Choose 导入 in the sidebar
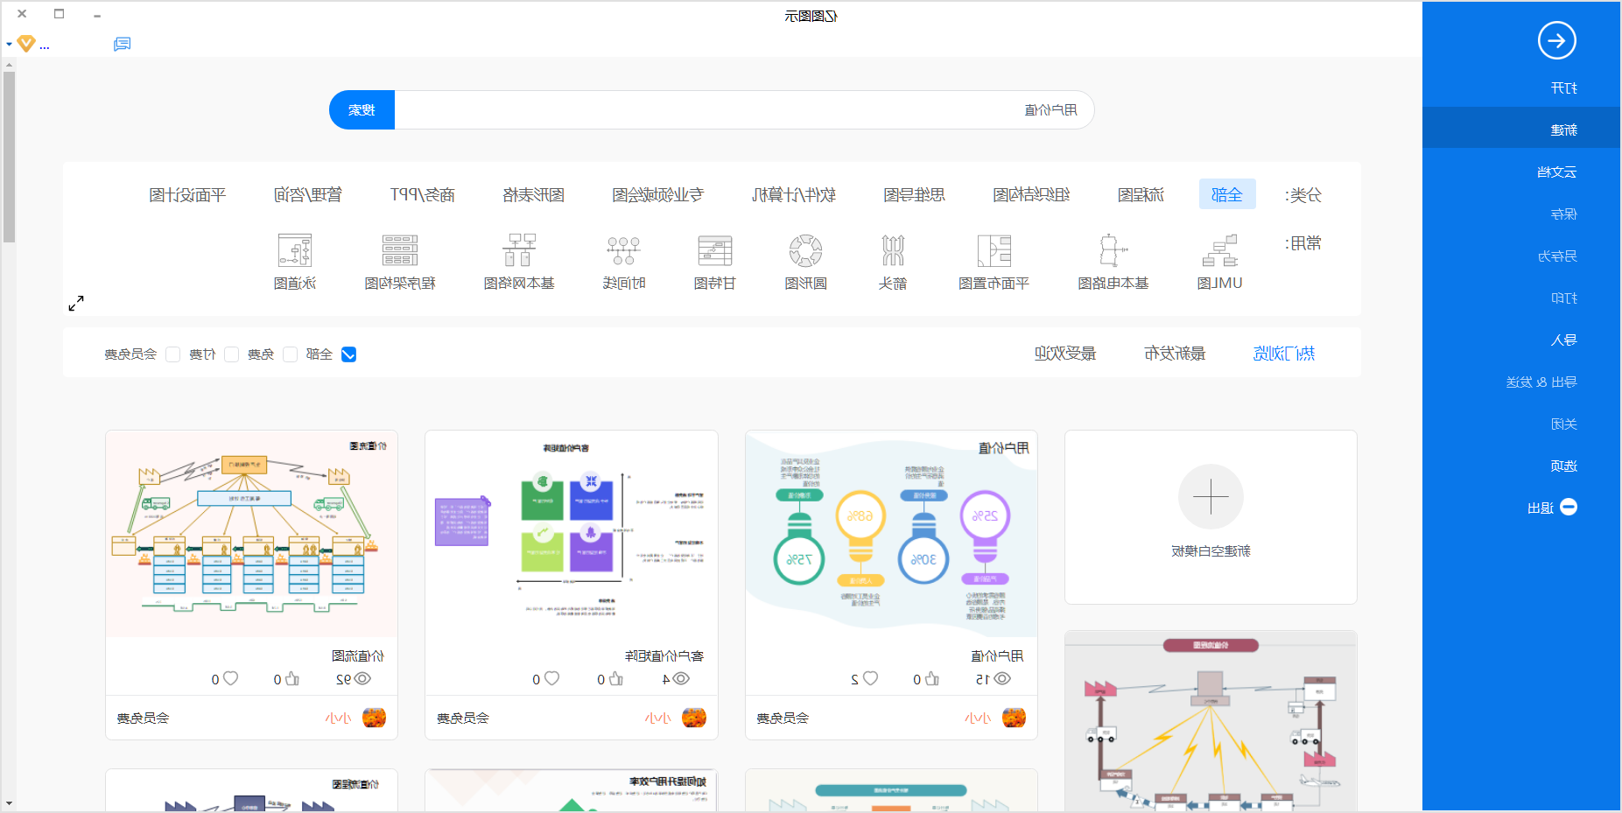1622x813 pixels. pyautogui.click(x=1563, y=340)
